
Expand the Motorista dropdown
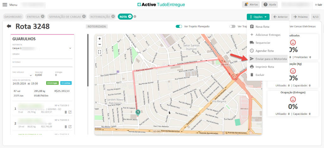point(70,48)
